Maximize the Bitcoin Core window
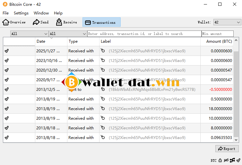 coord(220,4)
